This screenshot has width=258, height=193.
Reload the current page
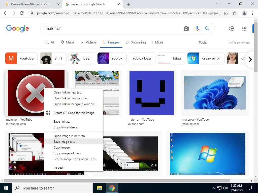click(22, 13)
